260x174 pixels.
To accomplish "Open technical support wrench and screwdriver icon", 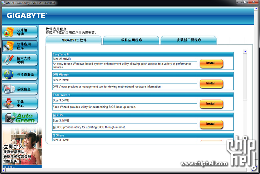I will (9, 60).
